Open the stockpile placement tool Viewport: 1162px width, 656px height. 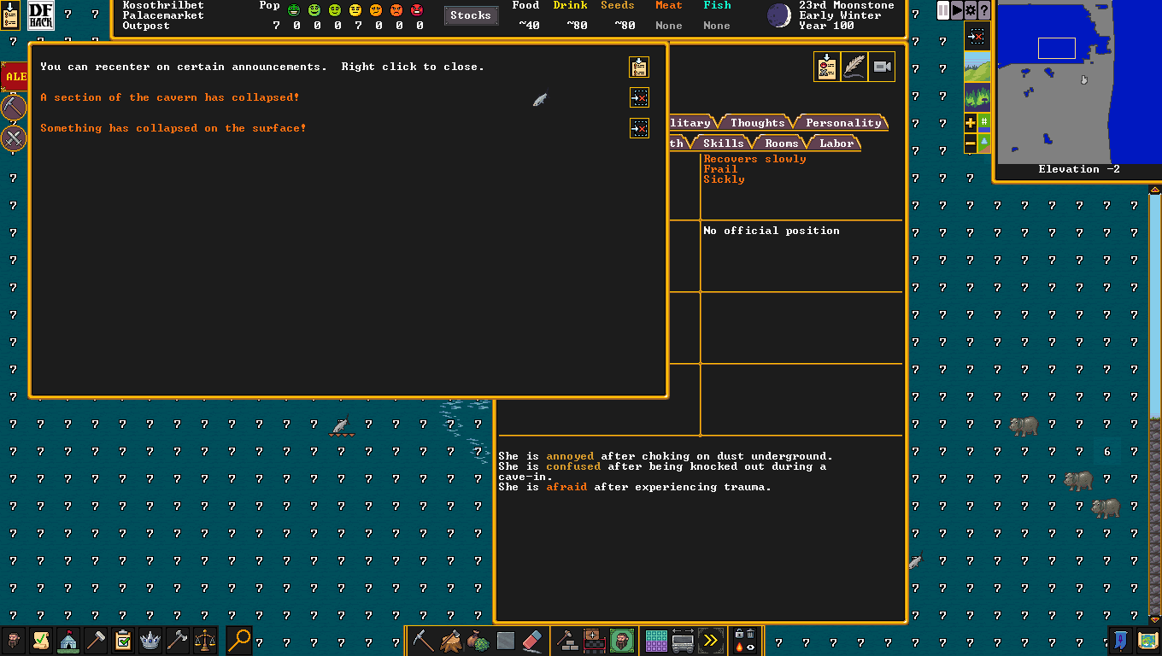click(594, 640)
